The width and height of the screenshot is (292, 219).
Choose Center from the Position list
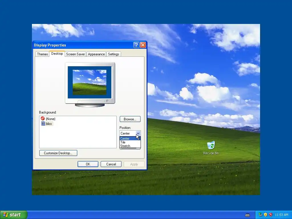[x=130, y=139]
